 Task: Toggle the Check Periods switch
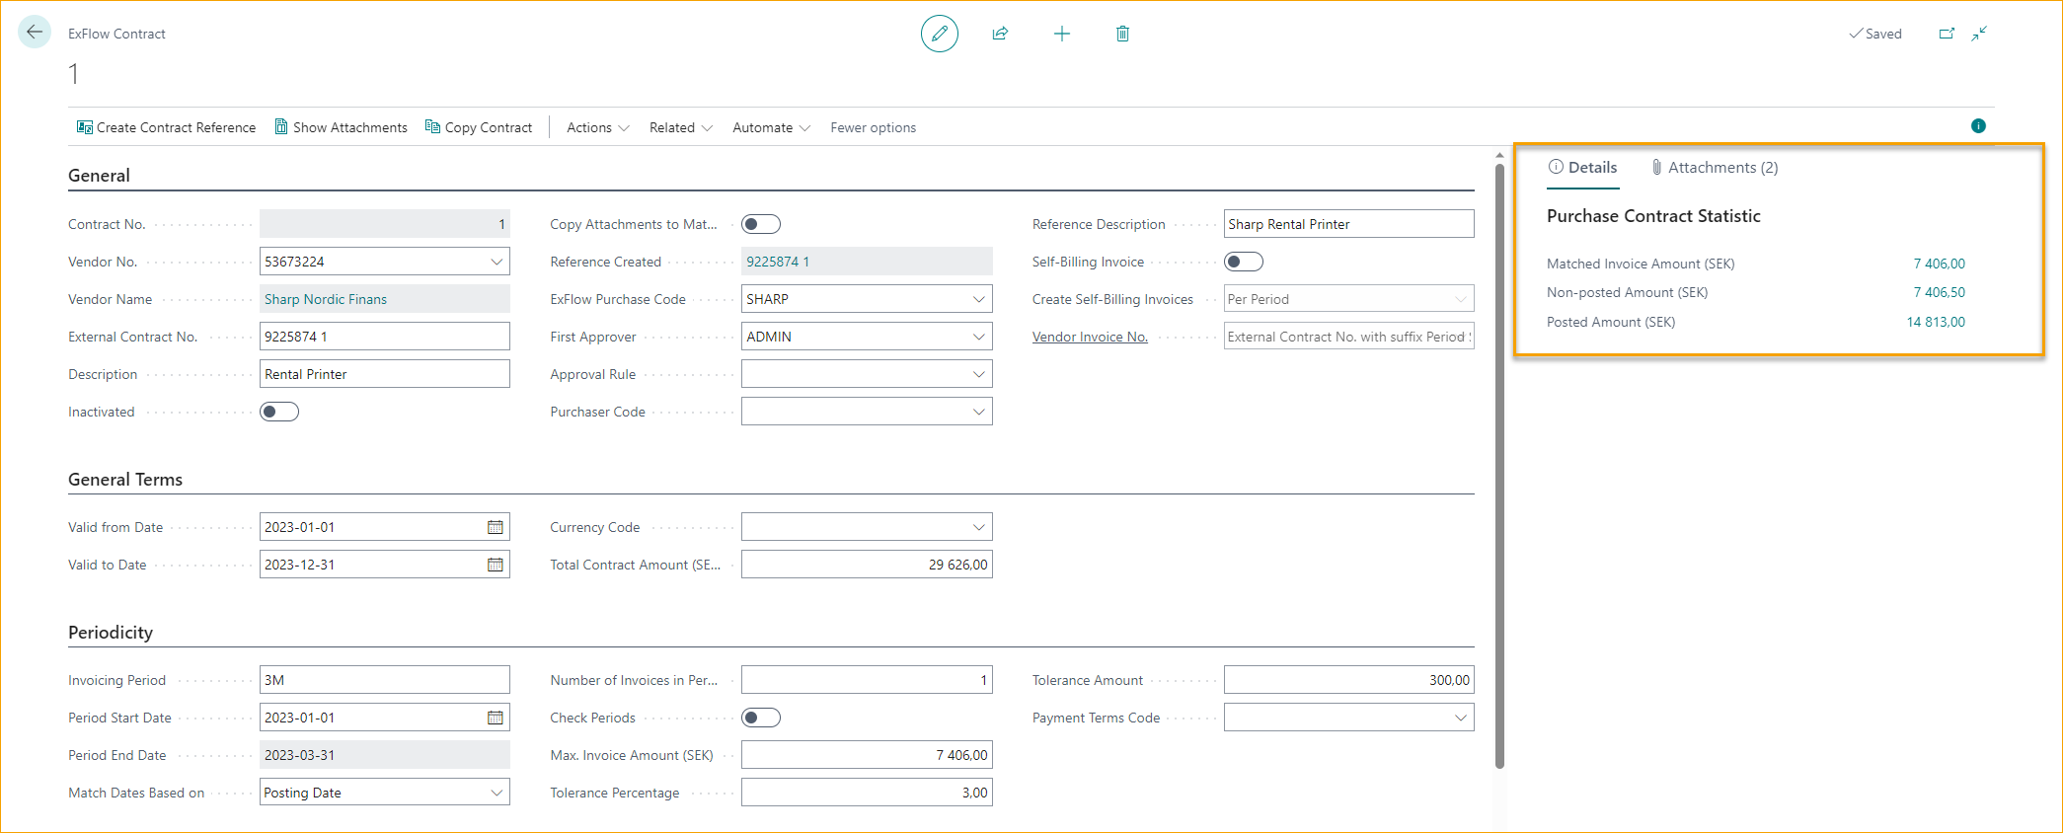[x=761, y=718]
